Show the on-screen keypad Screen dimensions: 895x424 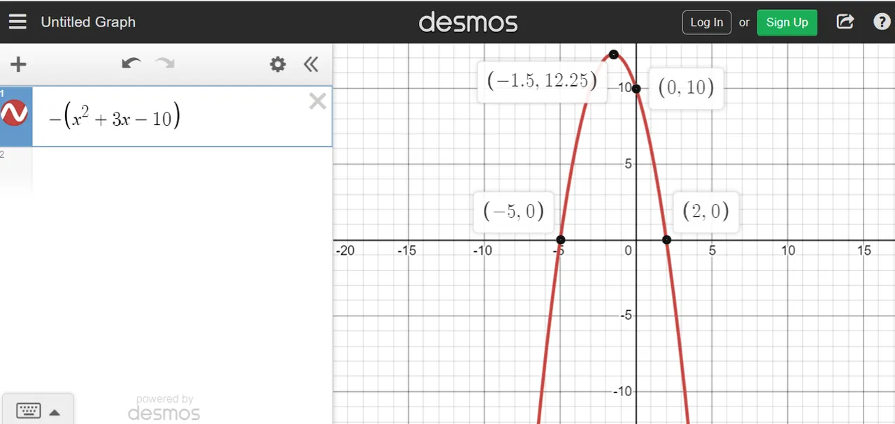pyautogui.click(x=38, y=411)
